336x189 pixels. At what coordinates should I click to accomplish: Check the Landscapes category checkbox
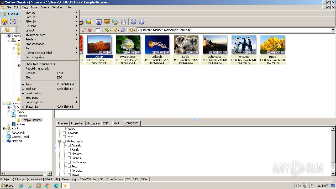(69, 162)
